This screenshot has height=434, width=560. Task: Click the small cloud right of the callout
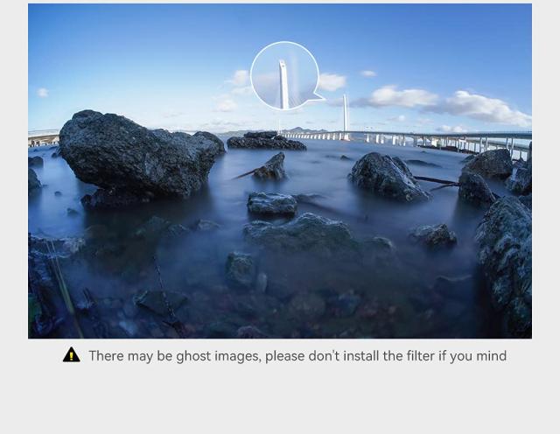[332, 81]
